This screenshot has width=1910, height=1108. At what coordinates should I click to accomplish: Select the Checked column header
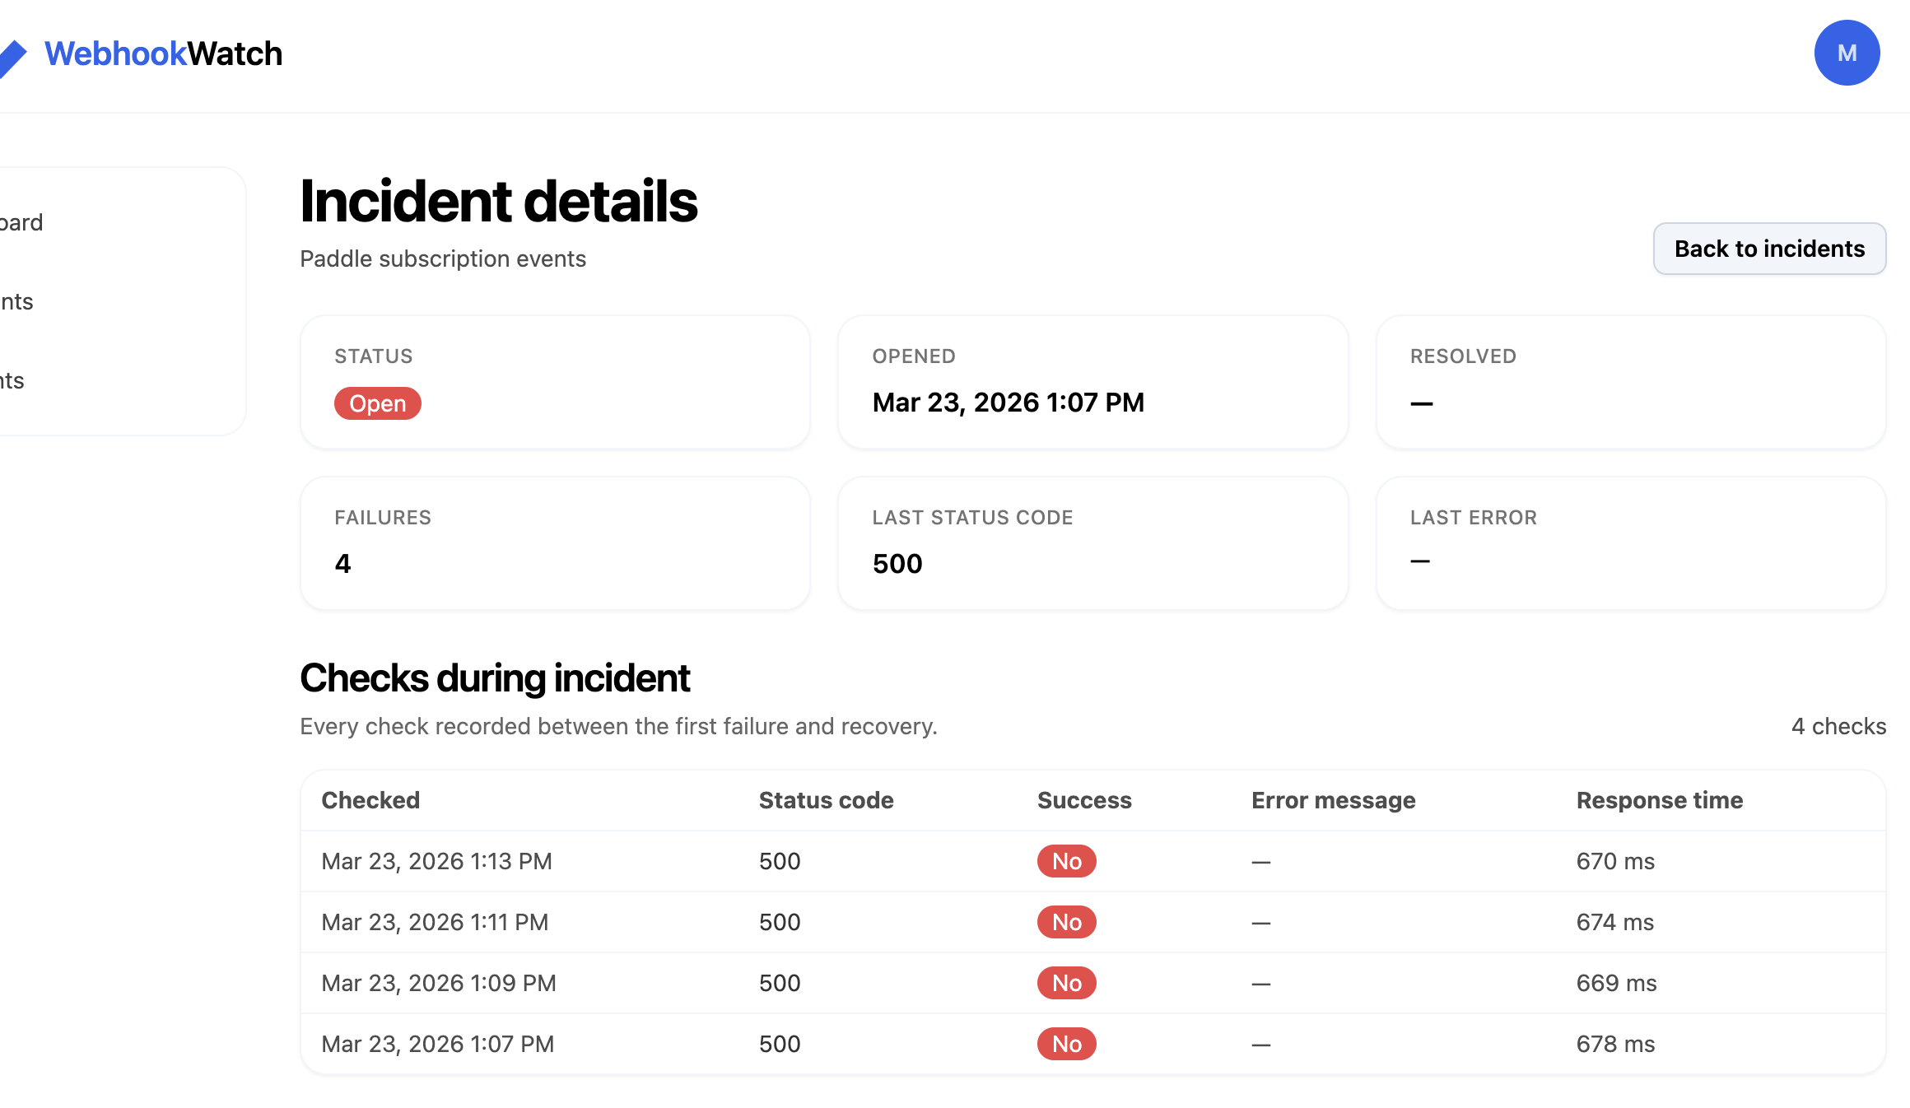(370, 799)
